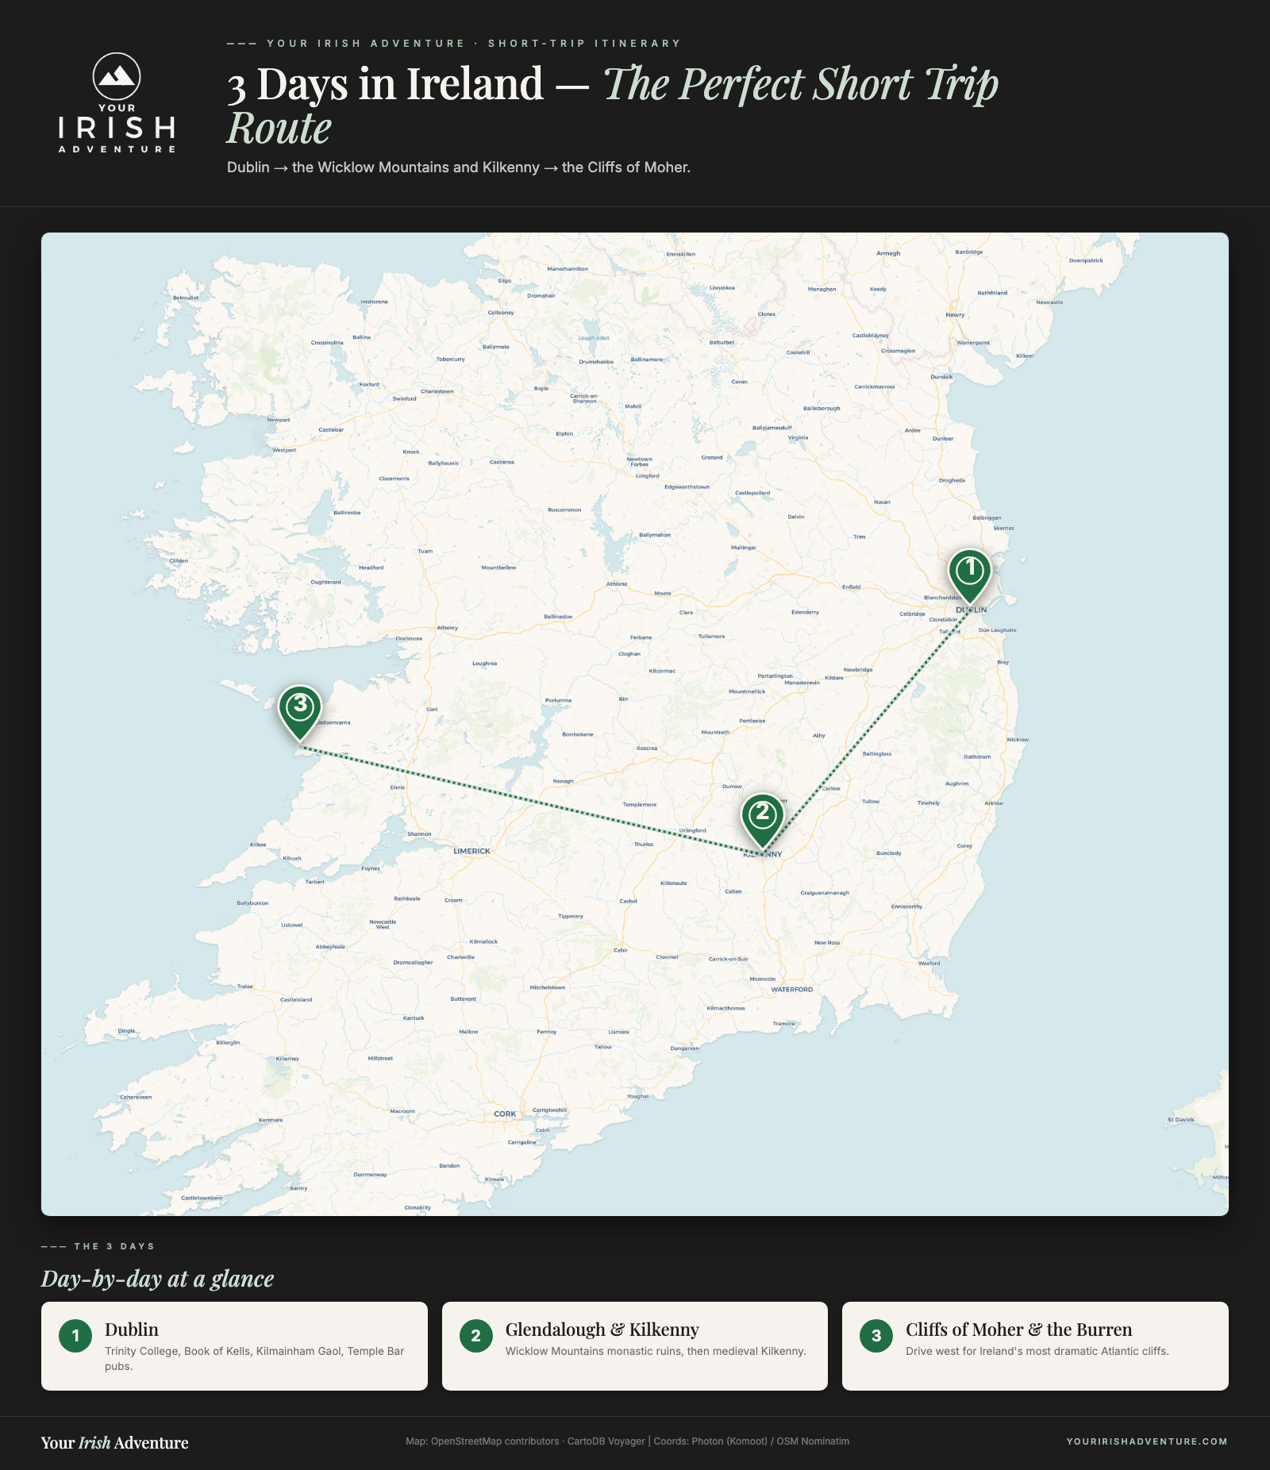Open the Cliffs of Moher & the Burren title
This screenshot has width=1270, height=1470.
1019,1330
